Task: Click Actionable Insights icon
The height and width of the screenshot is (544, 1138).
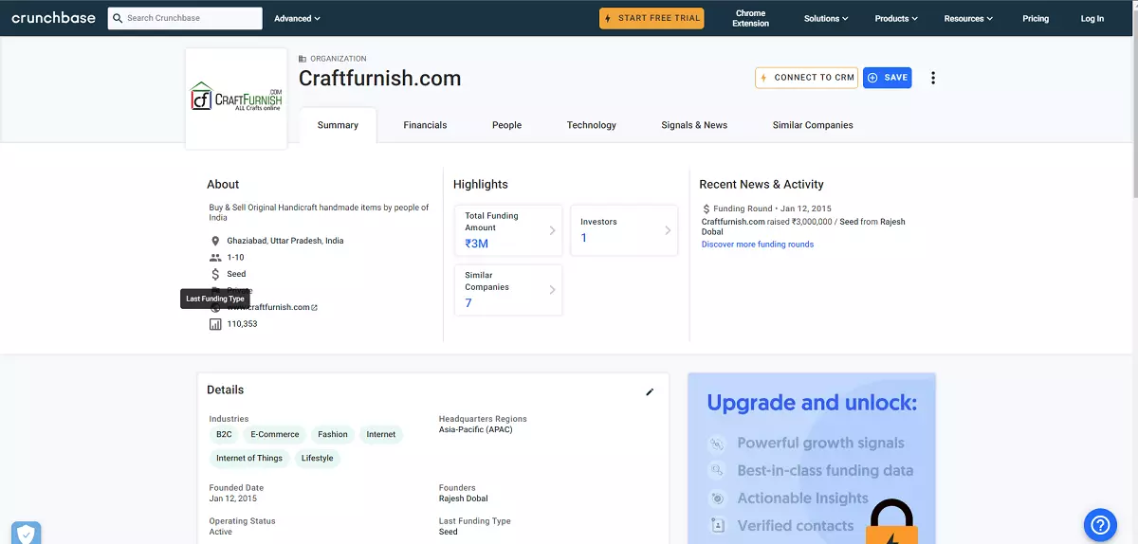Action: [x=718, y=499]
